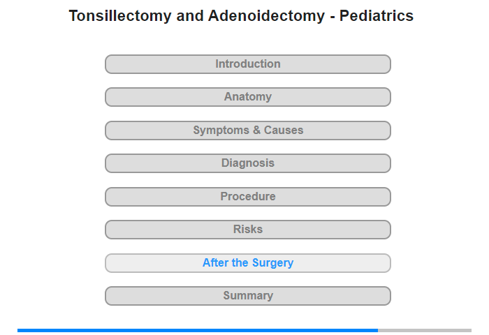This screenshot has height=335, width=489.
Task: Click the Tonsillectomy and Adenoidectomy - Pediatrics title
Action: (x=241, y=16)
